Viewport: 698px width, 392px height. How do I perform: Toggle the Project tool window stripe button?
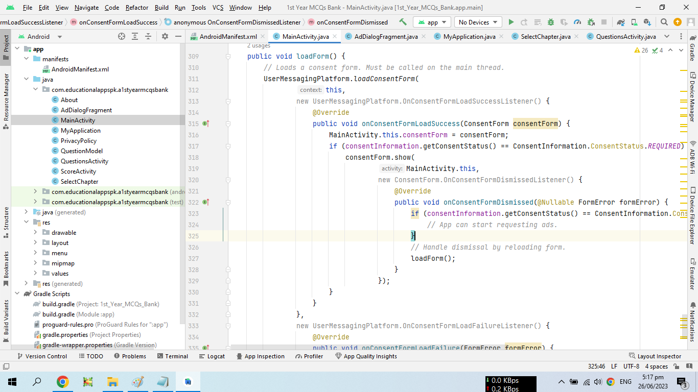[6, 47]
